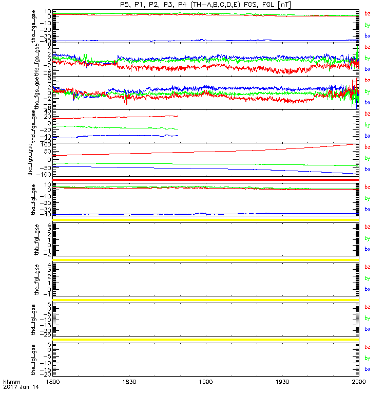
Task: Click end of red bz trace in thd_fgs_gse panel
Action: click(x=178, y=116)
